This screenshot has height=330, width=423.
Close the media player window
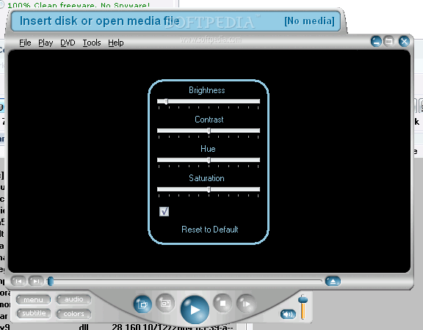click(x=404, y=42)
